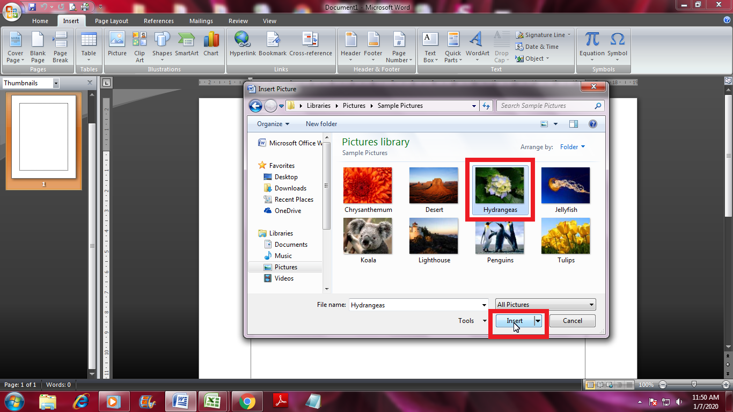Click the New folder button
The width and height of the screenshot is (733, 412).
(321, 124)
